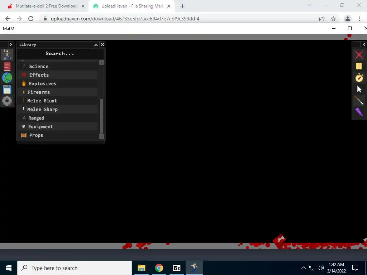
Task: Minimize the MaD2 window
Action: pos(334,28)
